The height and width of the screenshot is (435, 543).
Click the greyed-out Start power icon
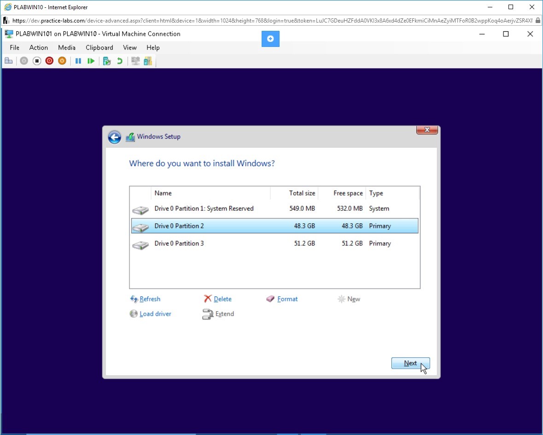point(24,61)
